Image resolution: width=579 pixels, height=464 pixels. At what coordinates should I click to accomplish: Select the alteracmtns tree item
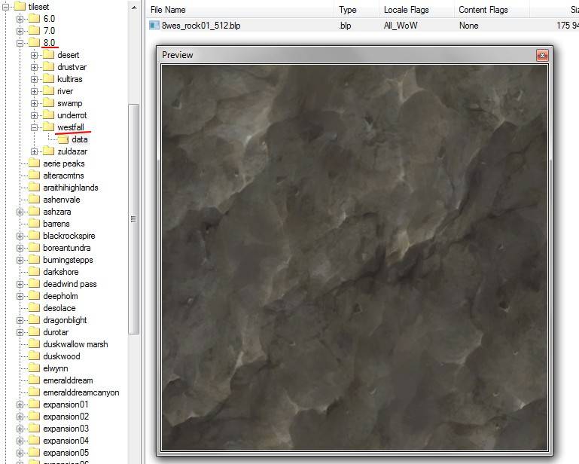click(x=63, y=176)
